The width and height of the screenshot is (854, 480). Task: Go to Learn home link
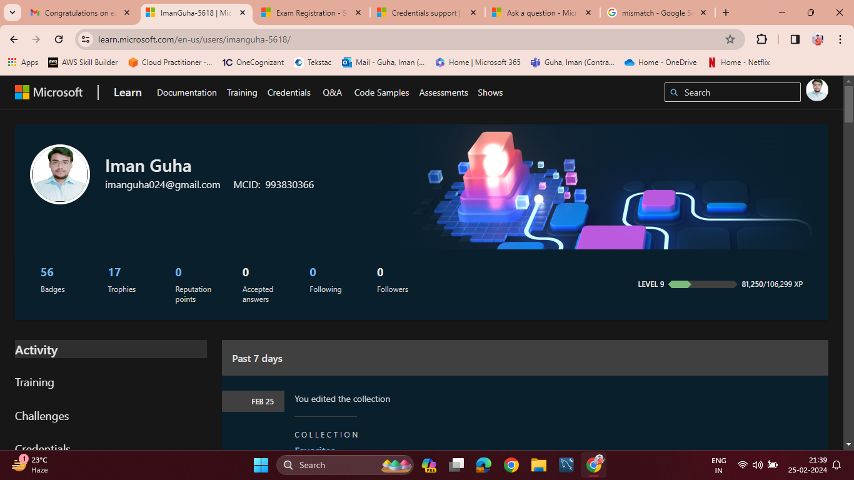pyautogui.click(x=128, y=92)
